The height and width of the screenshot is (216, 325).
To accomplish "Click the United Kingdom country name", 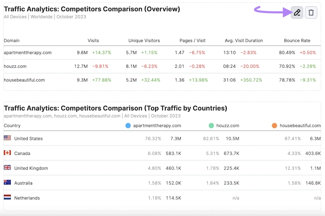I will [31, 168].
